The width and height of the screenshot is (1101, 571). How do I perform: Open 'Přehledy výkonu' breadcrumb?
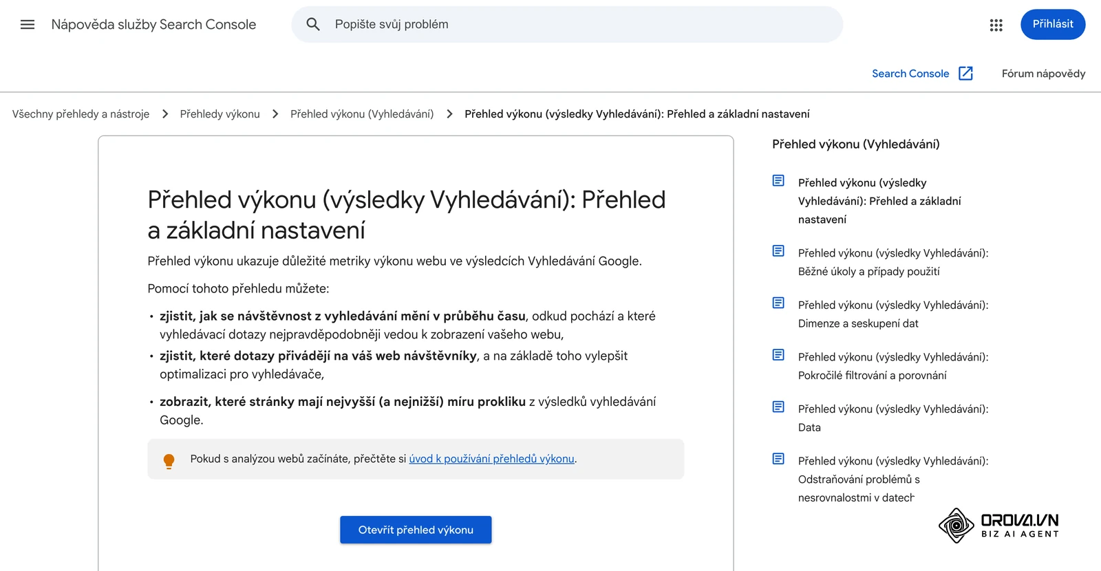coord(220,114)
